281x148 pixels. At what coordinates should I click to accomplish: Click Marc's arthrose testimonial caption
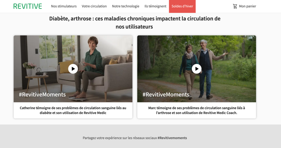tap(197, 110)
